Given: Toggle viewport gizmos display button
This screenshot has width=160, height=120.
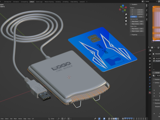Looking at the screenshot, I should [x=99, y=119].
